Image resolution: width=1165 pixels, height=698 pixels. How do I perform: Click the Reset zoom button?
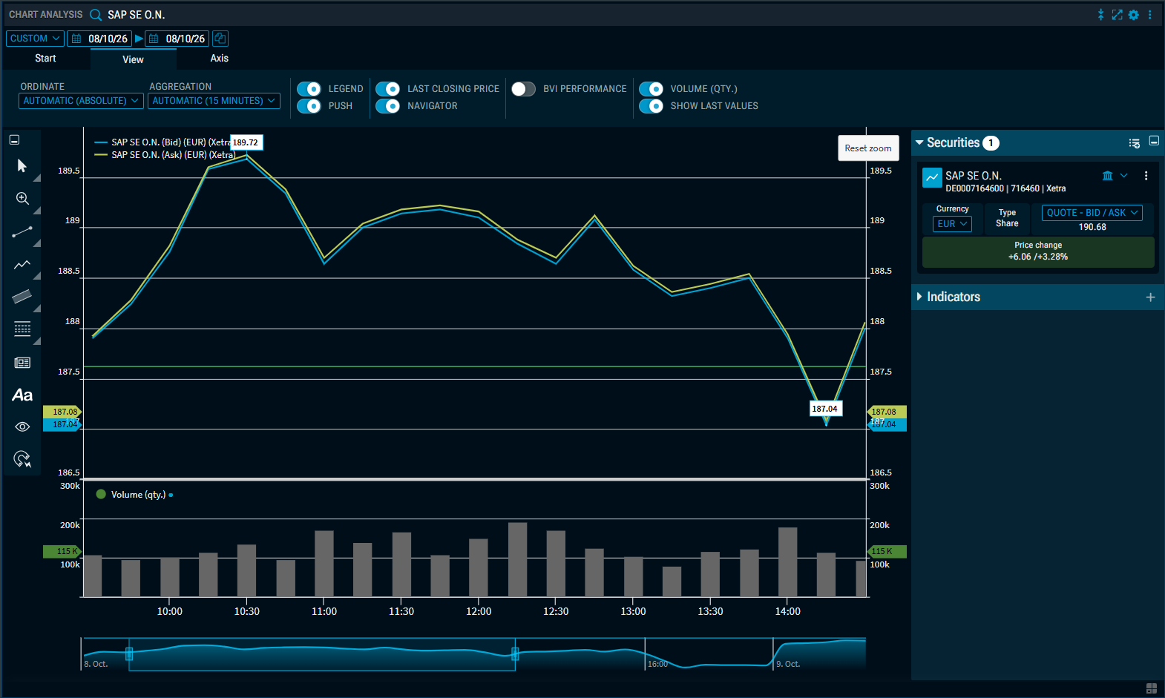tap(868, 148)
